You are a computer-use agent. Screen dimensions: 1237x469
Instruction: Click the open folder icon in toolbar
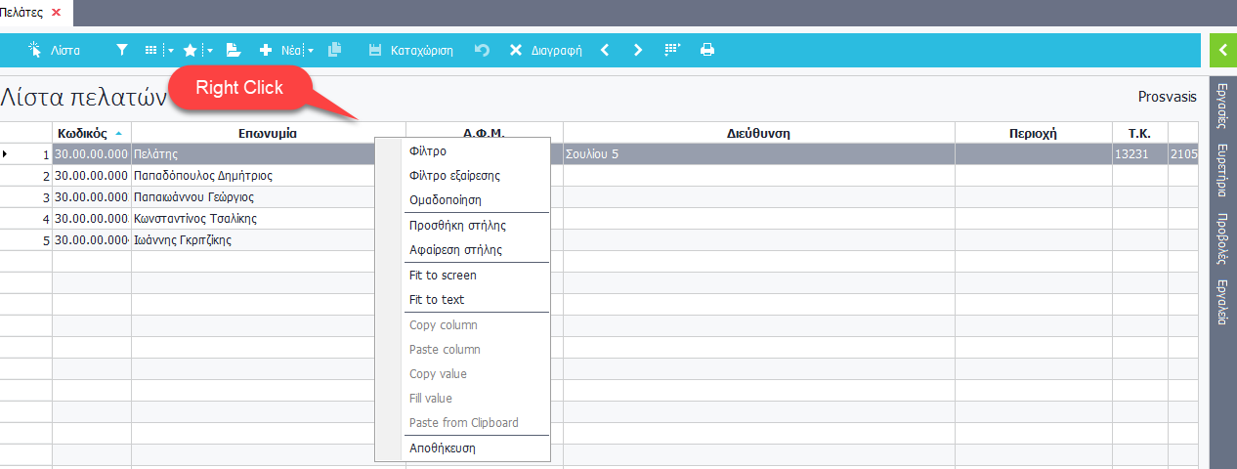234,50
